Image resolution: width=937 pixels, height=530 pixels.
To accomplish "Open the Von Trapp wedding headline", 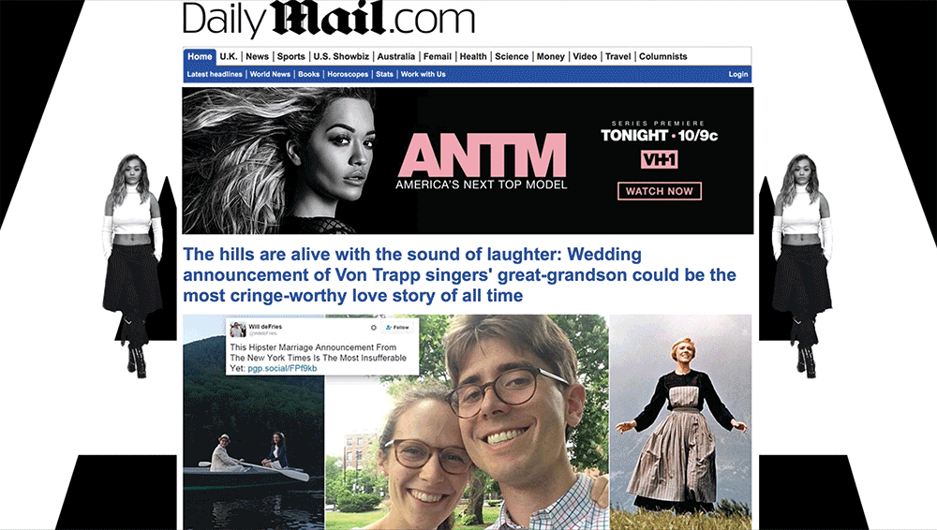I will [459, 275].
